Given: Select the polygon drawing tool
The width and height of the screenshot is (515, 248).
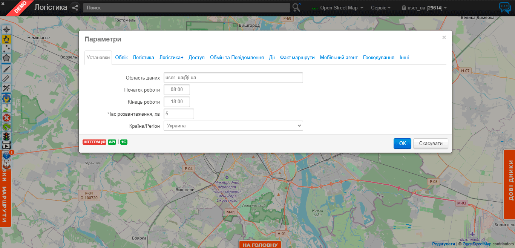Looking at the screenshot, I should coord(6,58).
